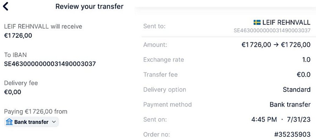Screen dimensions: 316x139
Task: Click the Sent on date 7/31/23
Action: click(299, 119)
